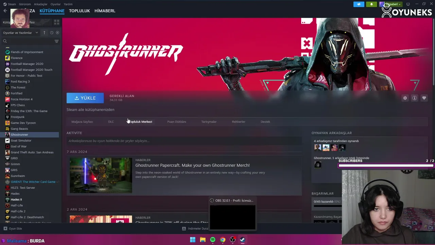Switch library to grid collections view
The width and height of the screenshot is (435, 245).
[x=56, y=22]
